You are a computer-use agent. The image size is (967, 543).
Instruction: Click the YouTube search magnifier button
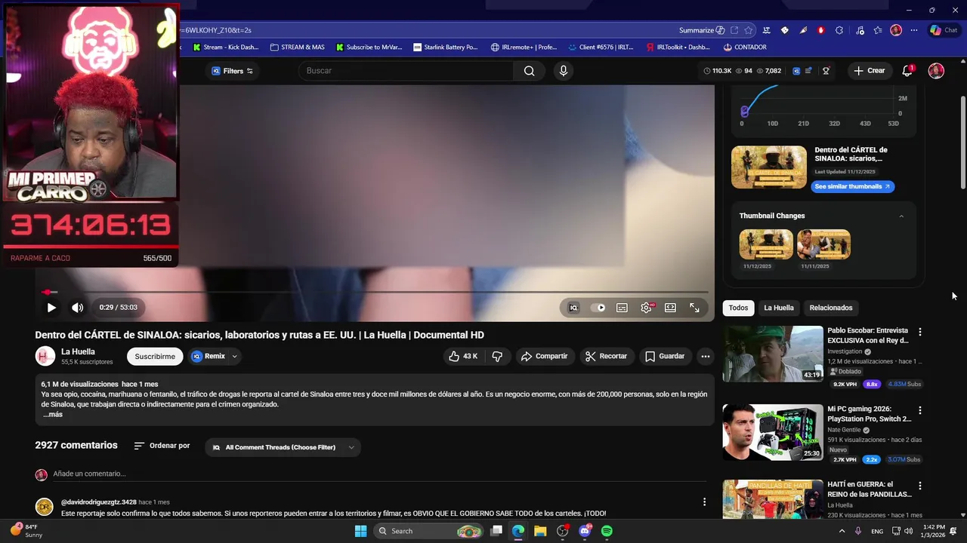point(529,71)
